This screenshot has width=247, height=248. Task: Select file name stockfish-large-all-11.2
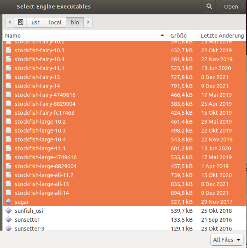44,175
